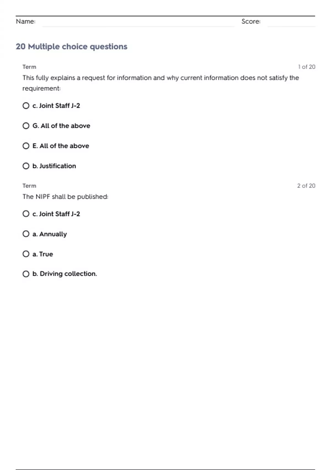Click the Score input line
The image size is (331, 470).
pyautogui.click(x=291, y=22)
